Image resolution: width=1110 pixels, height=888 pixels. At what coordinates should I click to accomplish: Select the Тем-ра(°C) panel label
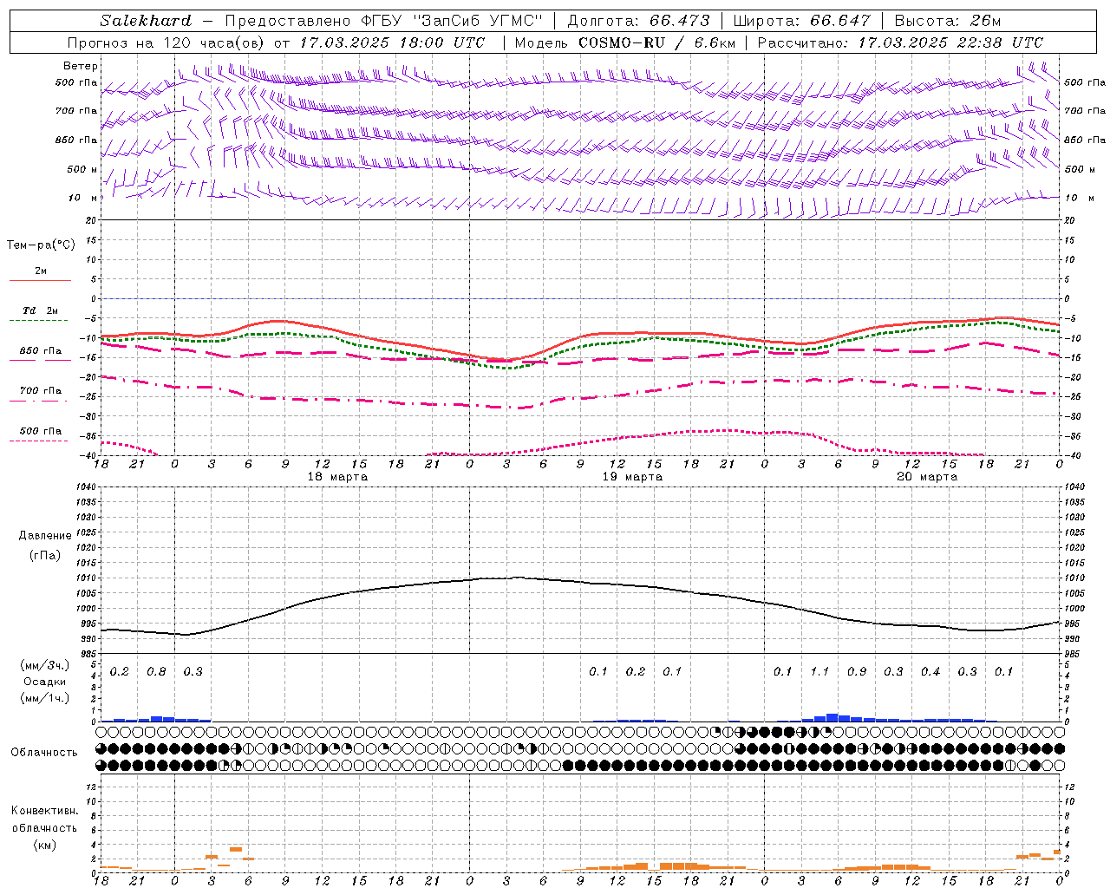pos(41,245)
